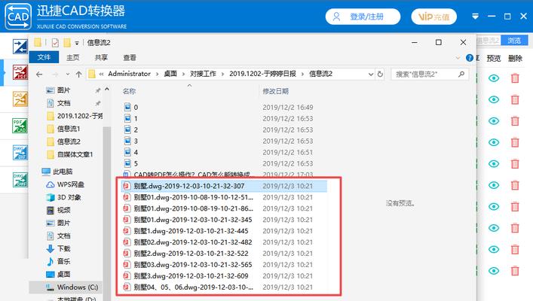Select the DWG batch conversion sidebar icon
The height and width of the screenshot is (301, 533).
pyautogui.click(x=20, y=180)
